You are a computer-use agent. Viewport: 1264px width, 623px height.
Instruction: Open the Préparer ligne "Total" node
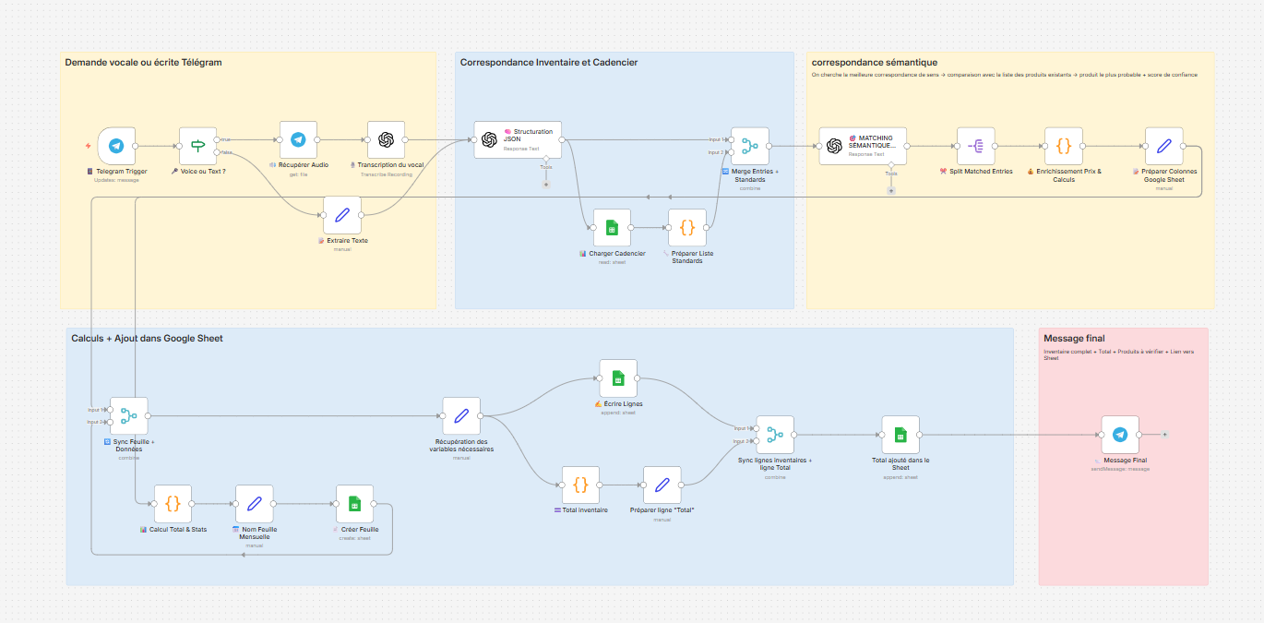662,485
